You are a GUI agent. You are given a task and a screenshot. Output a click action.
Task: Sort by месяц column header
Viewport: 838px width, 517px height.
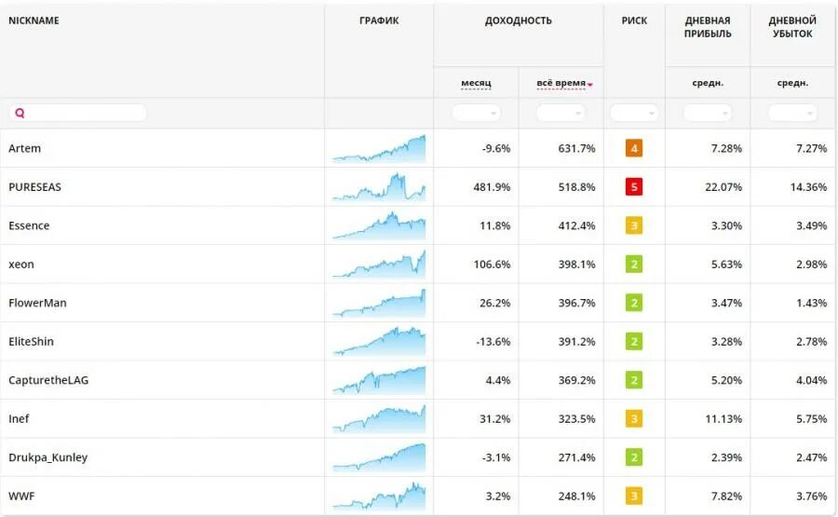tap(476, 83)
